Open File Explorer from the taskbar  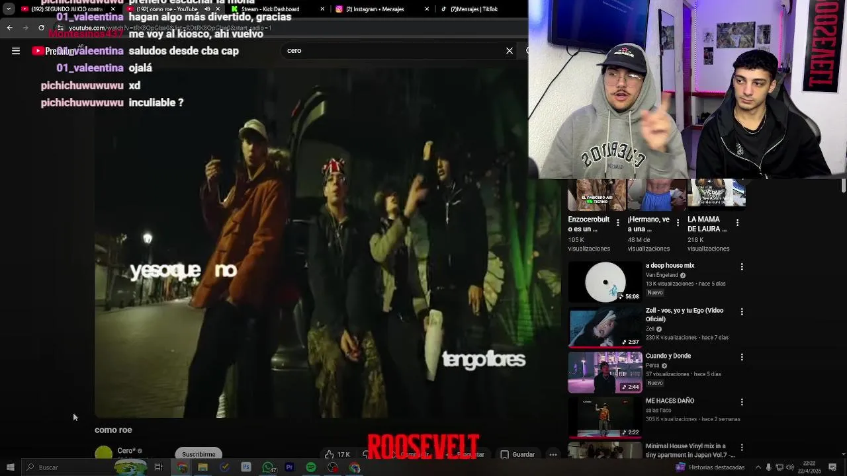click(203, 467)
